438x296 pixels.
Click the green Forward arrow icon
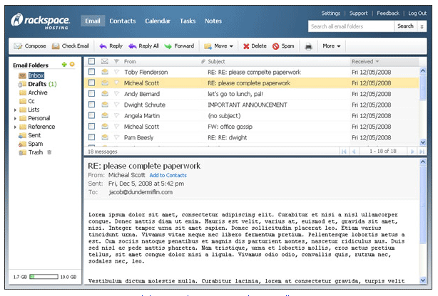pyautogui.click(x=168, y=46)
